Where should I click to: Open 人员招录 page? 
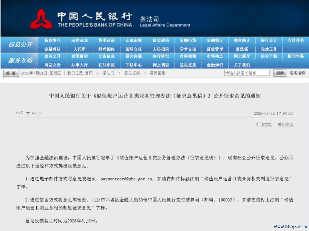pyautogui.click(x=161, y=49)
